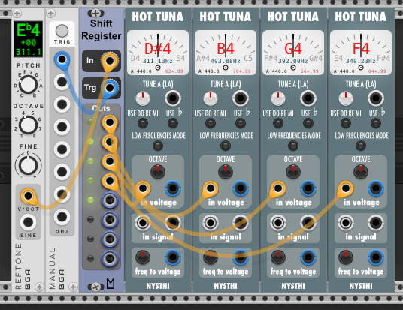Enable LOW FREQUENCIES MODE on D#4 Hot Tuna

click(x=158, y=146)
